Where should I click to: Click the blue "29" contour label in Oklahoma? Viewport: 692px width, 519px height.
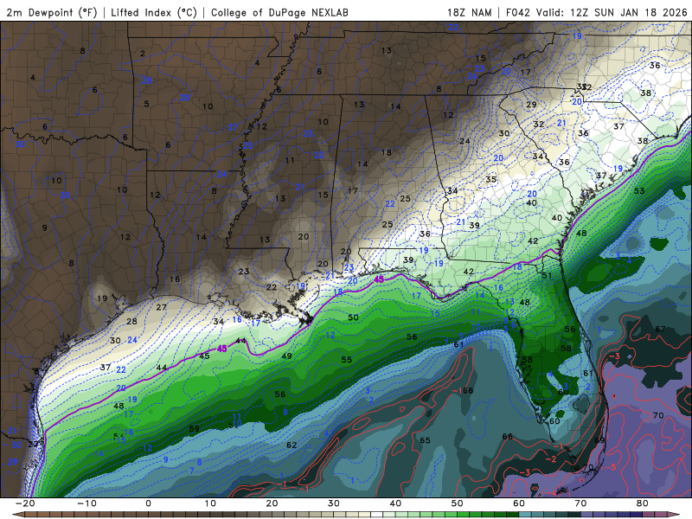coord(147,80)
